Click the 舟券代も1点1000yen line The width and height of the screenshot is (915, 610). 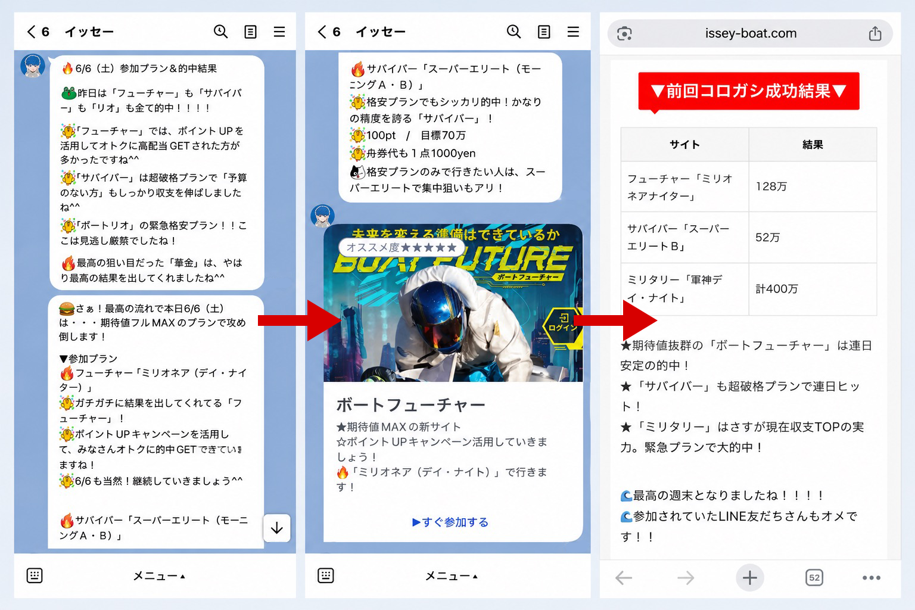[x=413, y=153]
